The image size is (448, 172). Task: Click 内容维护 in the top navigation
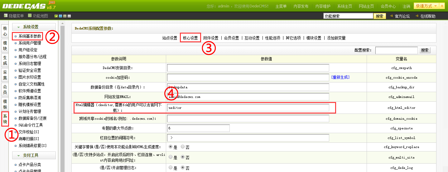(323, 6)
